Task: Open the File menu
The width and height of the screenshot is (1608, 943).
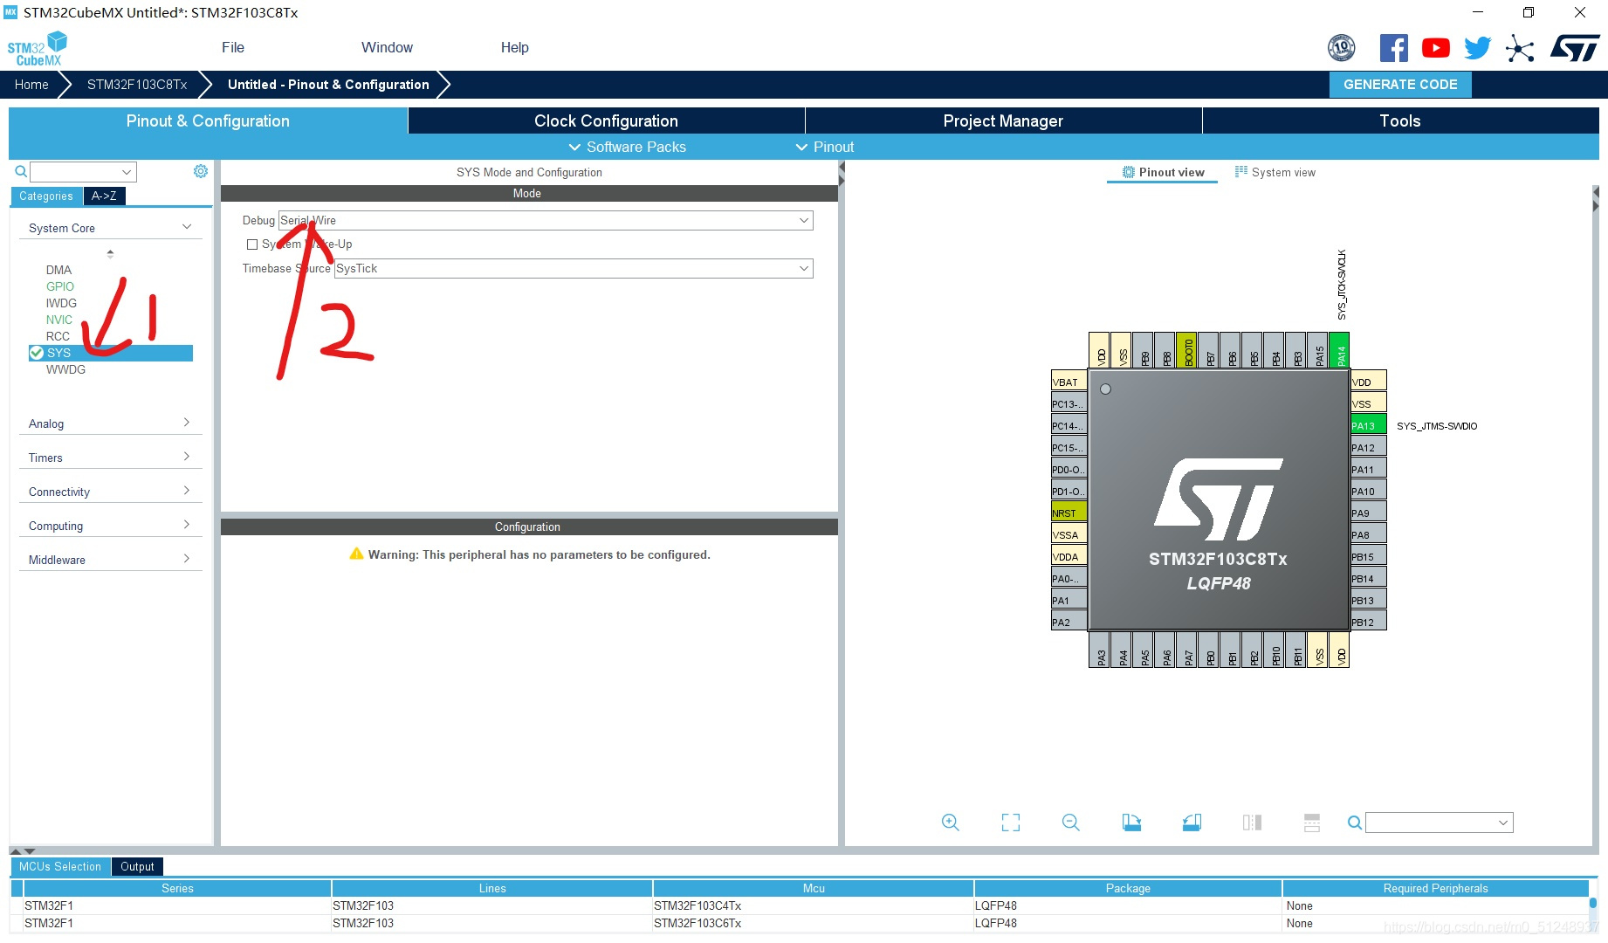Action: point(232,48)
